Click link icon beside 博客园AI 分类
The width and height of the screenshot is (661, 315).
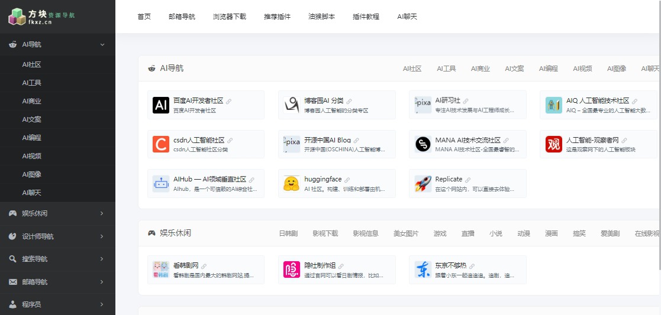349,102
